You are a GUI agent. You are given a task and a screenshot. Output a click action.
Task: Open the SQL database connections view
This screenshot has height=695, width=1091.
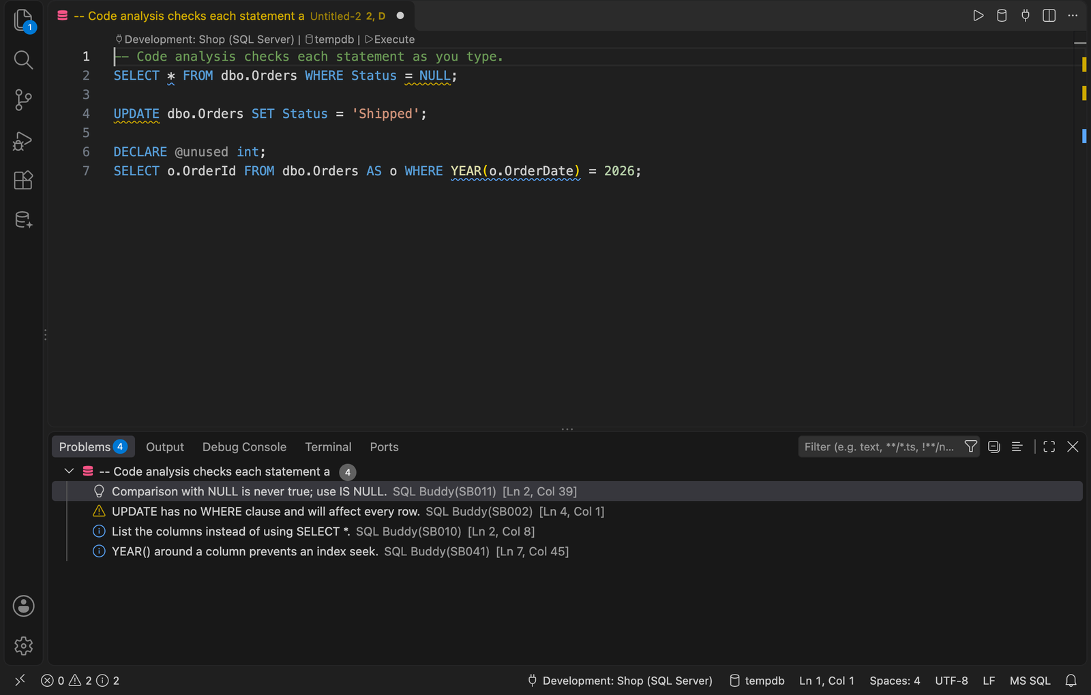tap(24, 220)
